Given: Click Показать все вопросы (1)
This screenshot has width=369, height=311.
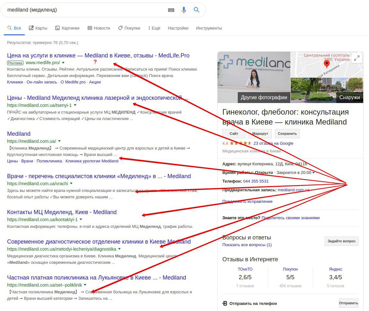Looking at the screenshot, I should click(x=247, y=245).
